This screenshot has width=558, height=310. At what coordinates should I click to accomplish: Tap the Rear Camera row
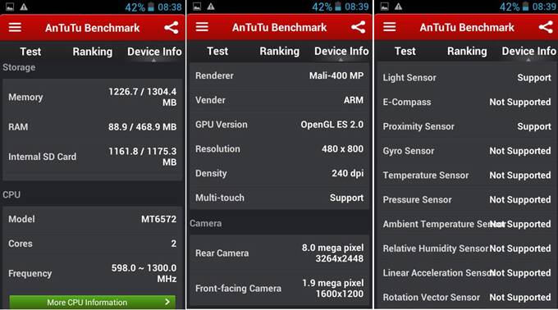[279, 253]
